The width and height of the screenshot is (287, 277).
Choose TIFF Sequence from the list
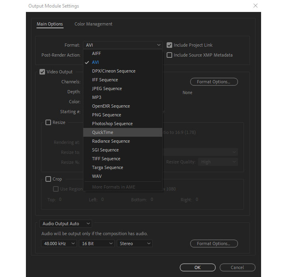(106, 159)
